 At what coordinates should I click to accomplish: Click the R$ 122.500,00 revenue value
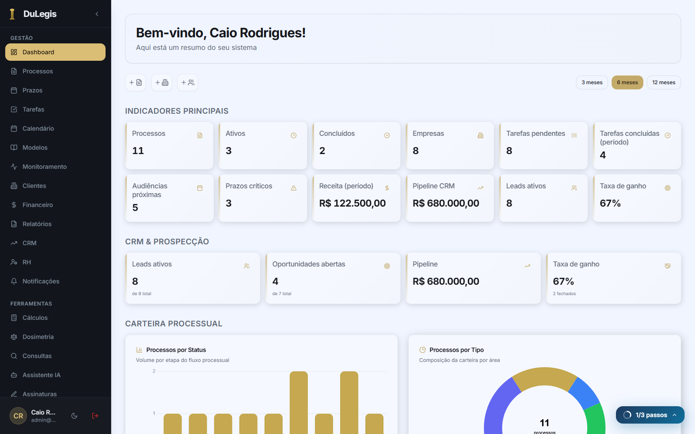pyautogui.click(x=352, y=203)
